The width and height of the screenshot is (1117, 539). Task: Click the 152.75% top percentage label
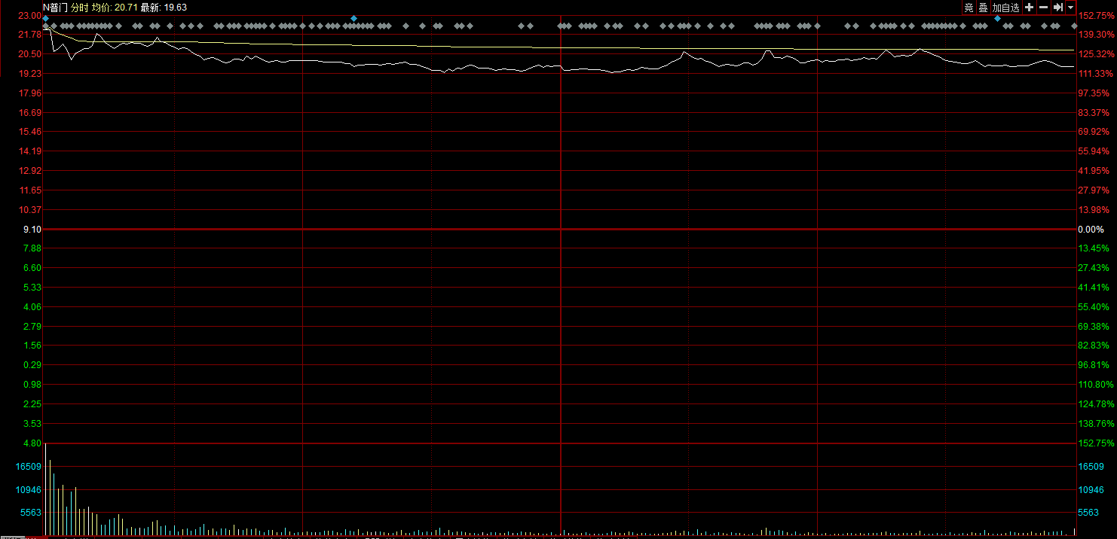1097,15
